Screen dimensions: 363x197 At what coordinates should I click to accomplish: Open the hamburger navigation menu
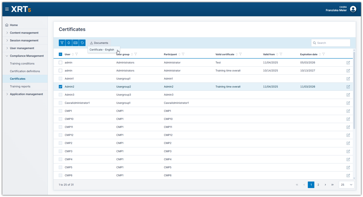7,9
